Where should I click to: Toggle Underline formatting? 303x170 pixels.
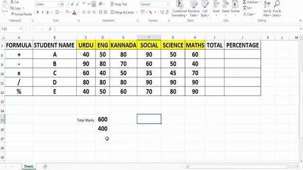pyautogui.click(x=47, y=12)
